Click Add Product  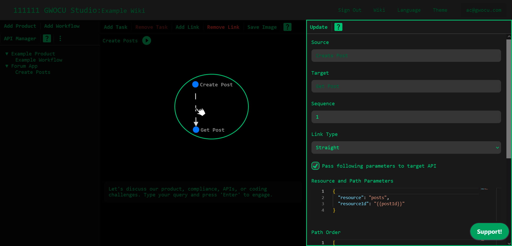(20, 26)
